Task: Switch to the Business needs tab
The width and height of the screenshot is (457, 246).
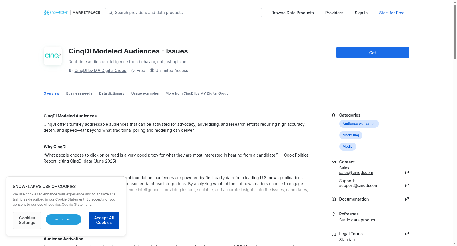Action: 79,93
